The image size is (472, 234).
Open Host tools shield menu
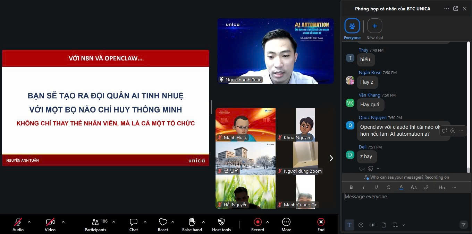221,224
